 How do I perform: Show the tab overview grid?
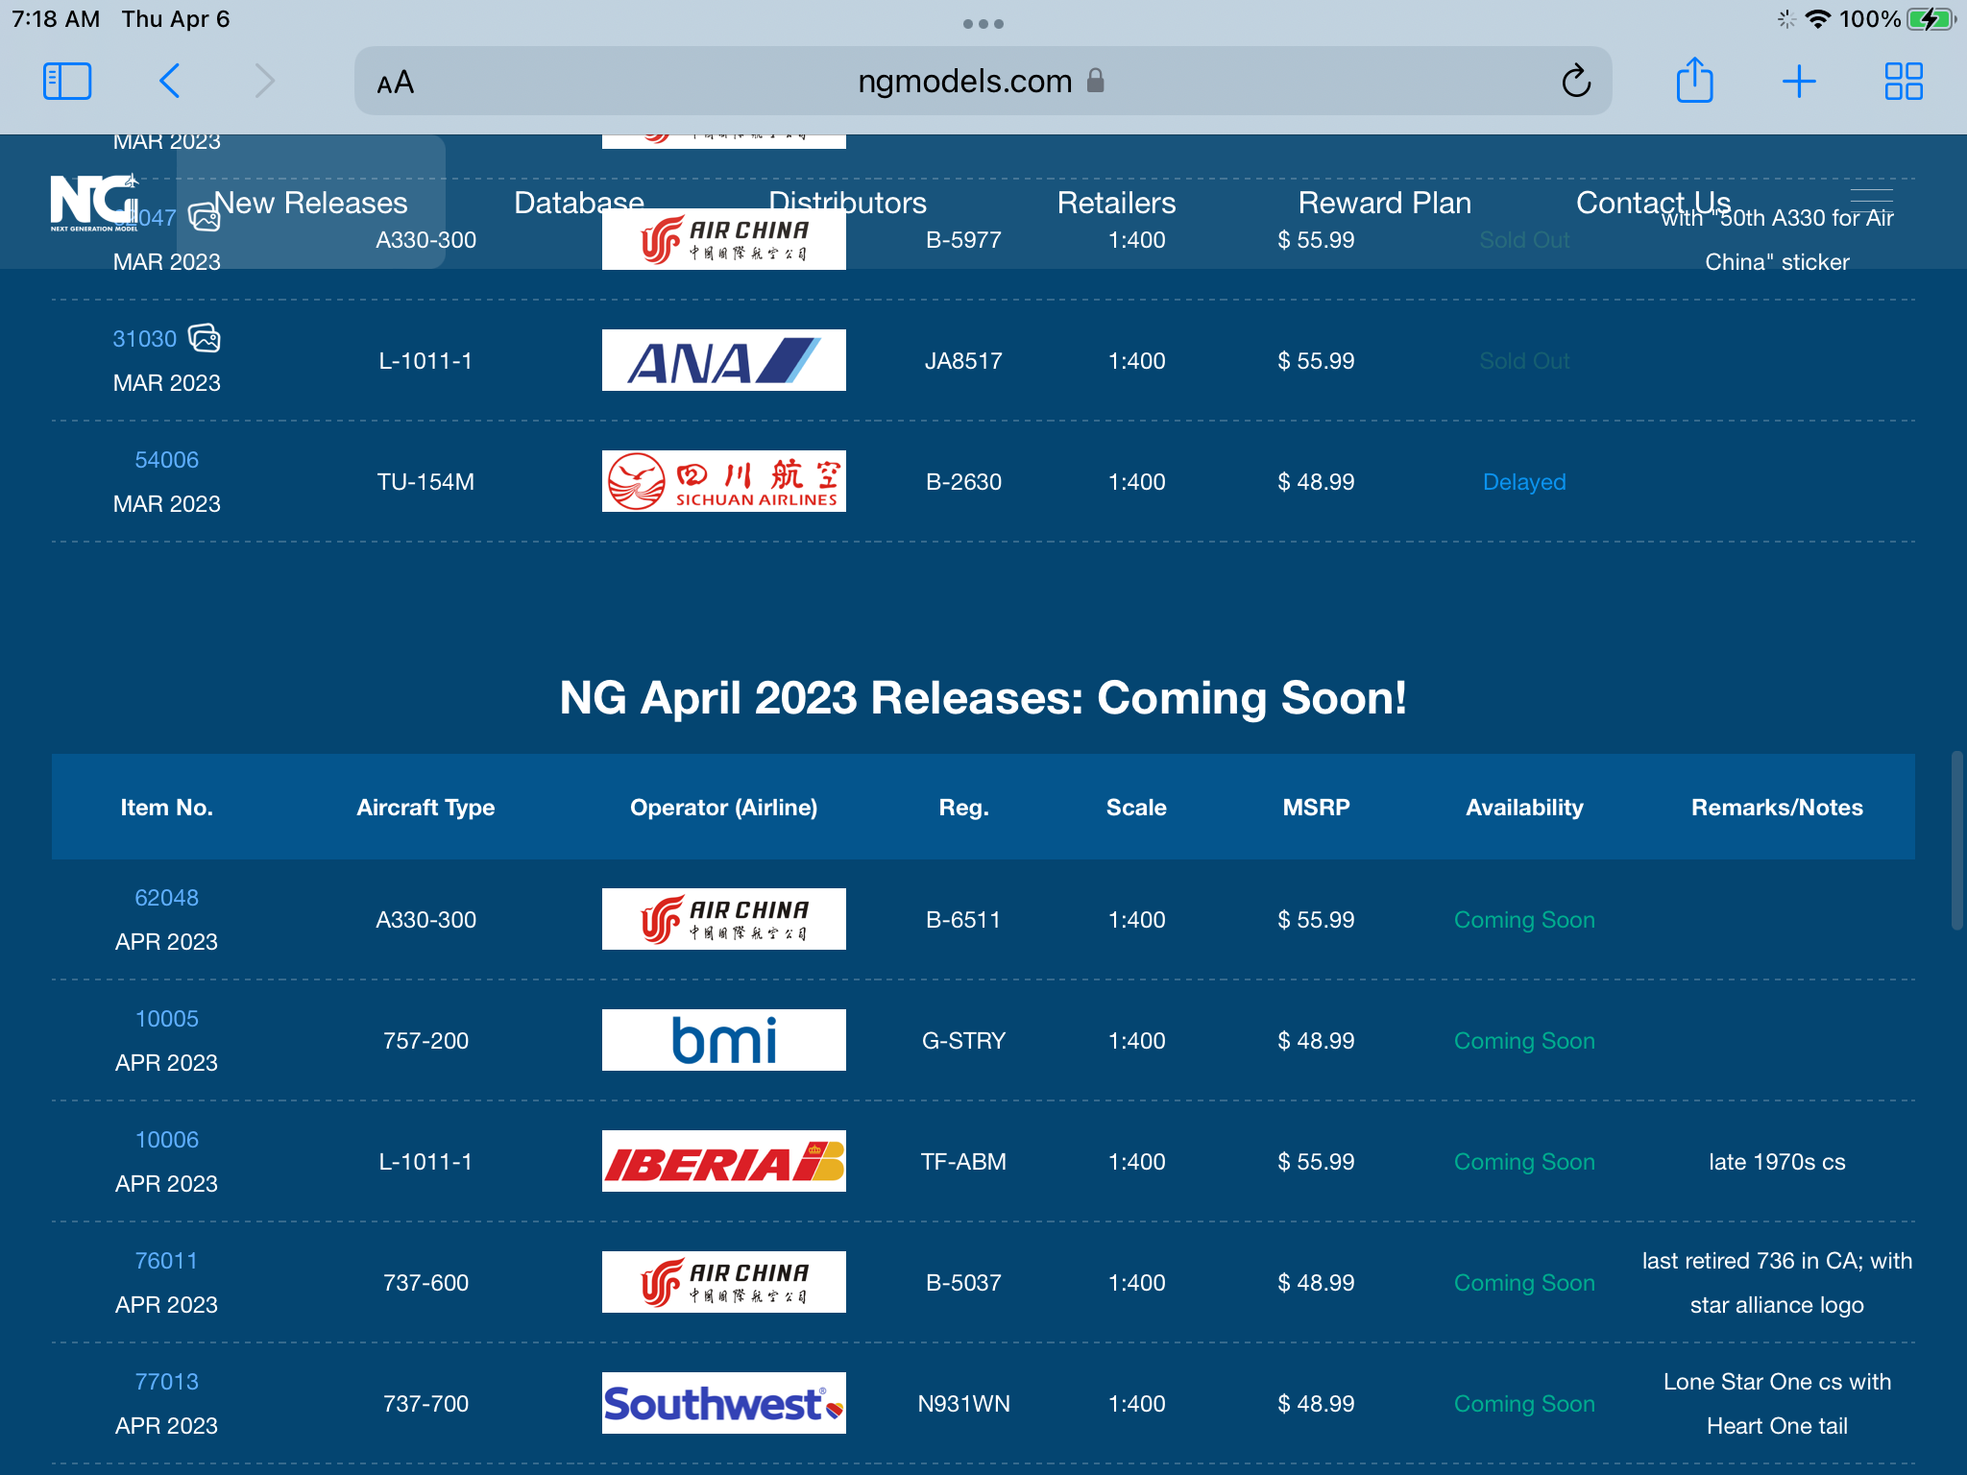(x=1904, y=82)
